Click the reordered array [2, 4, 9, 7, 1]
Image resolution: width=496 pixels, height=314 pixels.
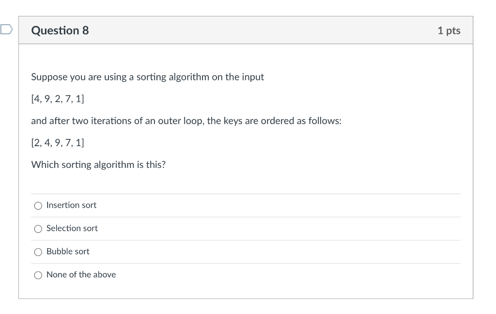coord(58,143)
